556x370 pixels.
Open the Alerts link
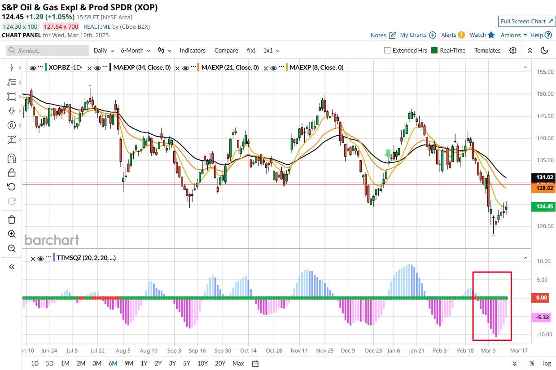[x=453, y=35]
